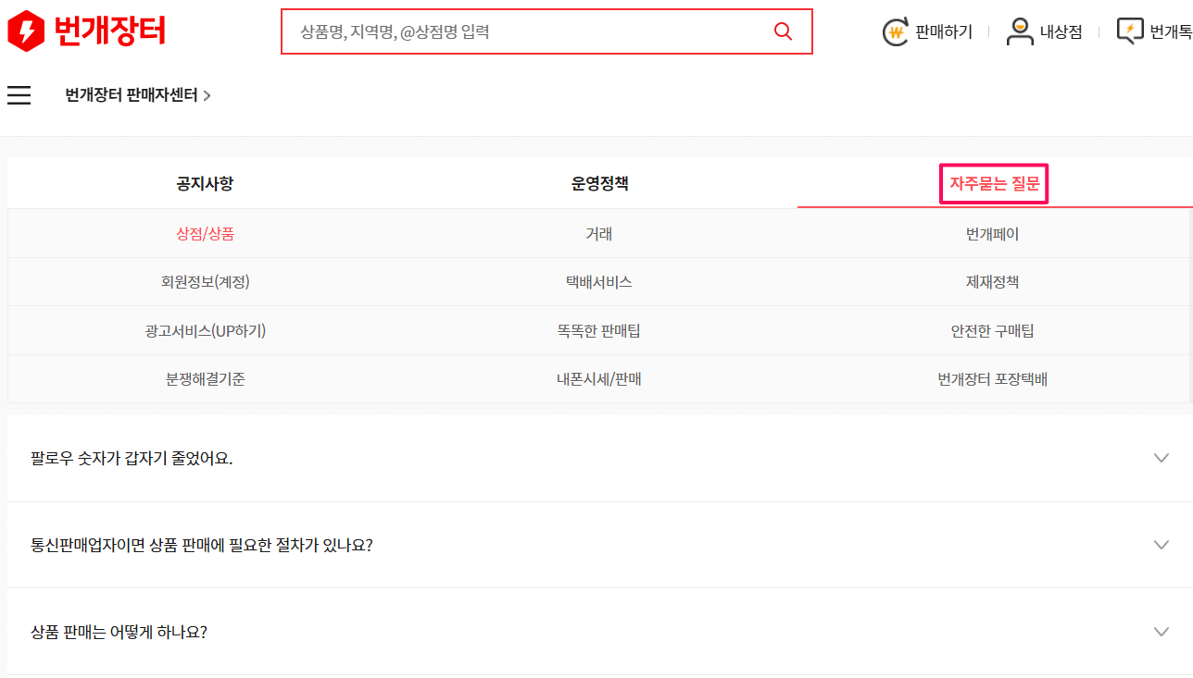Screen dimensions: 1193x678
Task: View the 제재정책 category
Action: point(993,281)
